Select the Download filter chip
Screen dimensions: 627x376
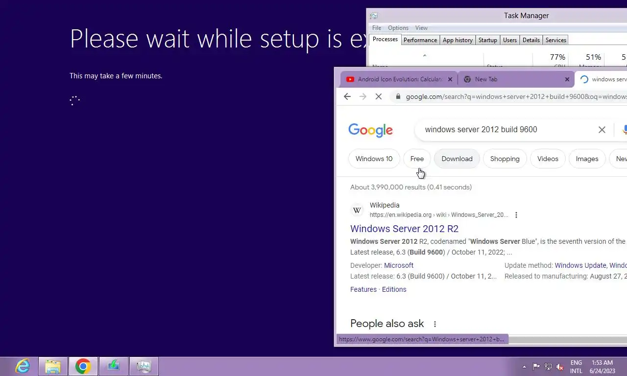[x=457, y=159]
